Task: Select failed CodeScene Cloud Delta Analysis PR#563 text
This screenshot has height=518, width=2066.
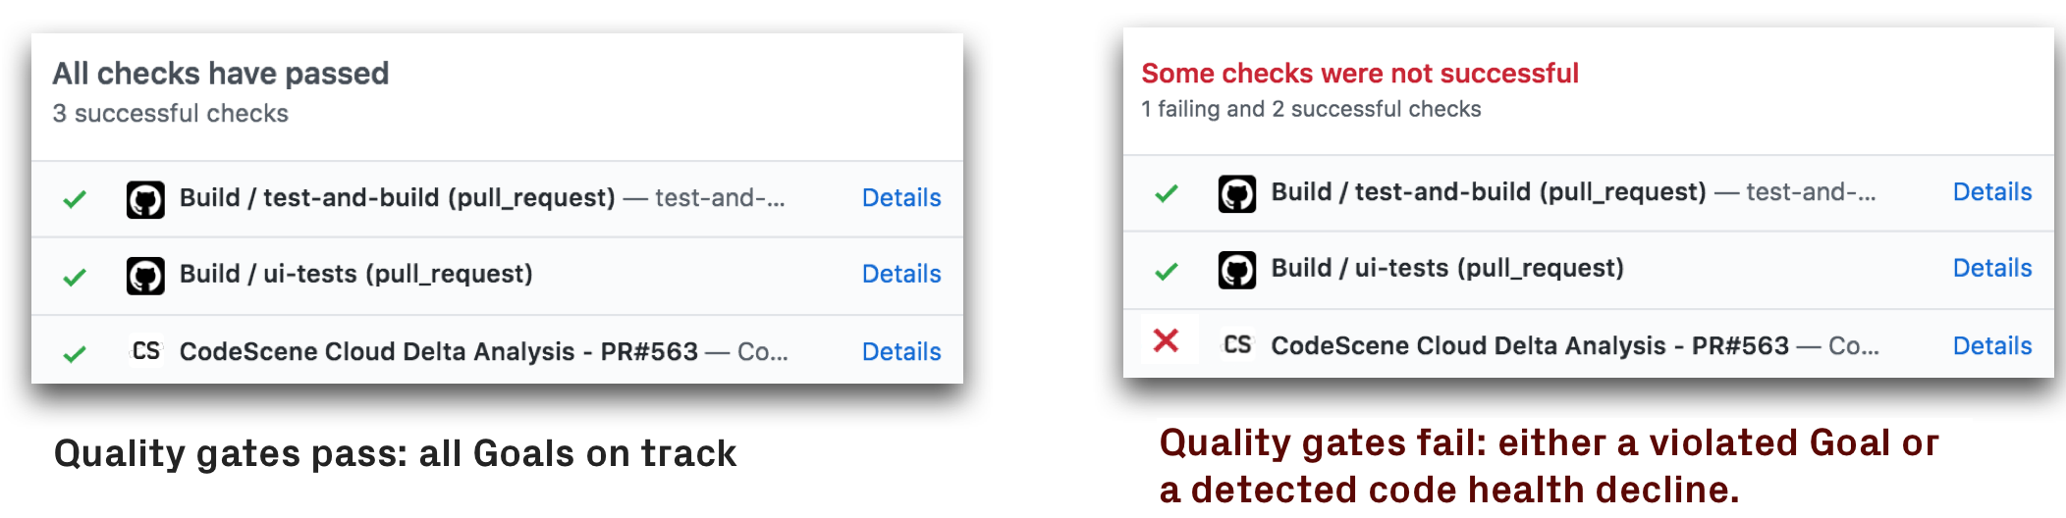Action: [x=1530, y=345]
